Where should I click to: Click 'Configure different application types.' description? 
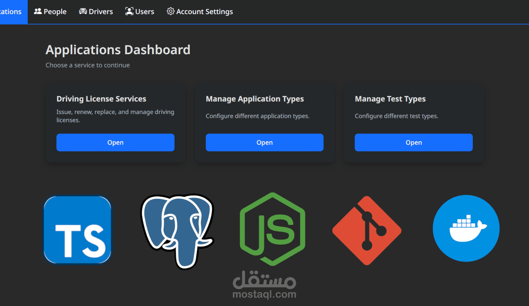(x=258, y=116)
